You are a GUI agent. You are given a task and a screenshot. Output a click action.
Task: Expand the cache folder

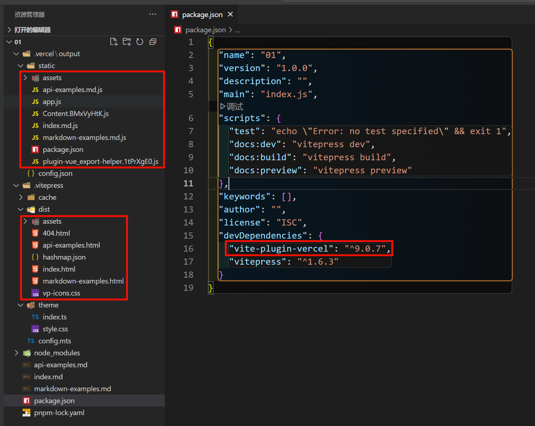21,197
